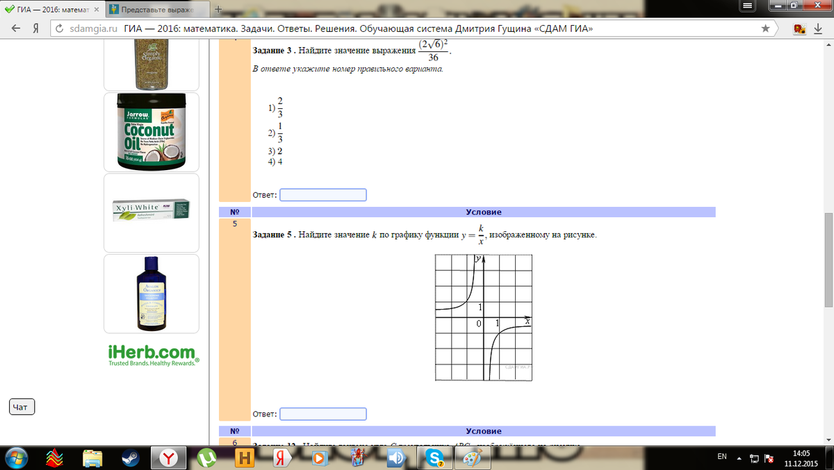The image size is (834, 470).
Task: Open the Avalon Organics bottle ad
Action: [152, 293]
